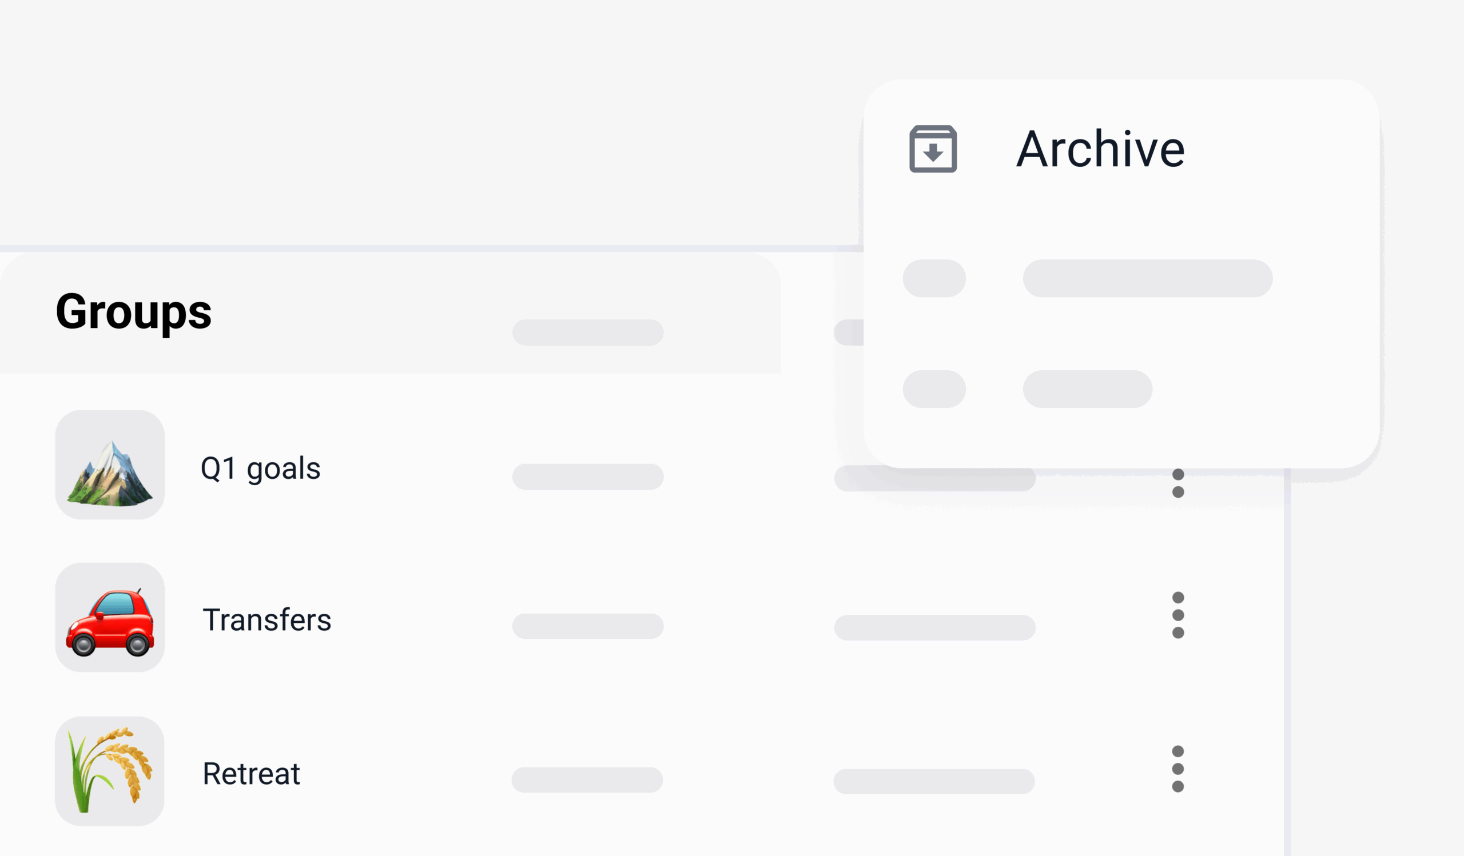Image resolution: width=1464 pixels, height=856 pixels.
Task: Click the Groups heading
Action: click(x=134, y=311)
